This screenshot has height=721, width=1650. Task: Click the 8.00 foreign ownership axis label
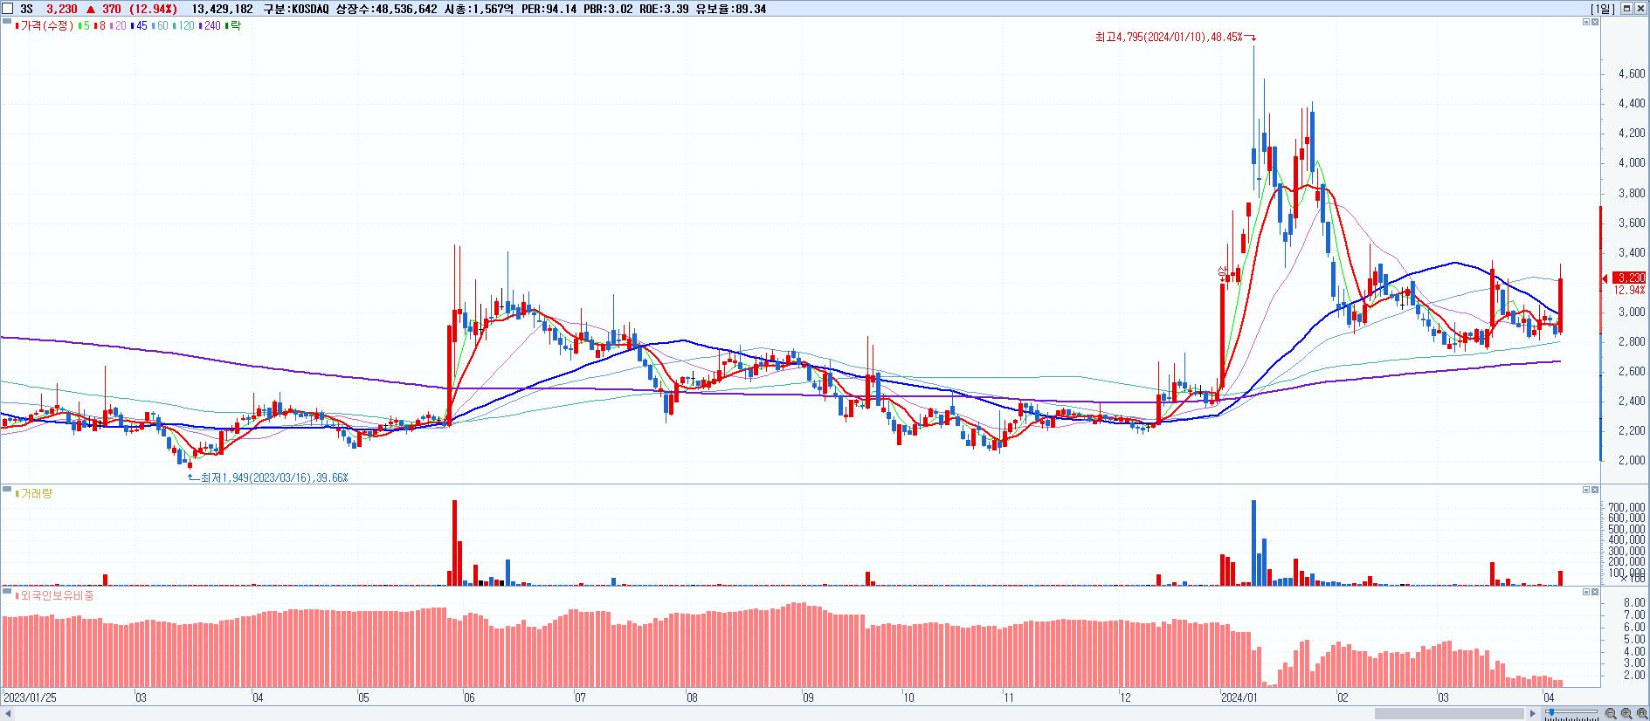(1635, 602)
